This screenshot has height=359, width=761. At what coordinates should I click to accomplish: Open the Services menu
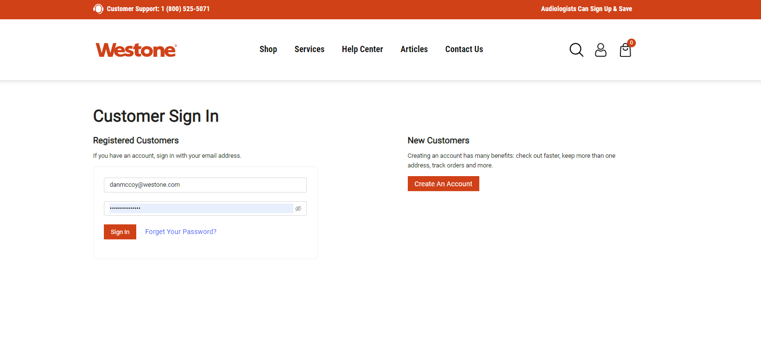click(309, 49)
